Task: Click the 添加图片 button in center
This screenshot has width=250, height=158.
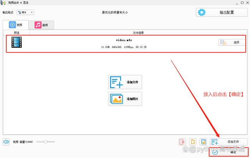Action: [x=125, y=99]
